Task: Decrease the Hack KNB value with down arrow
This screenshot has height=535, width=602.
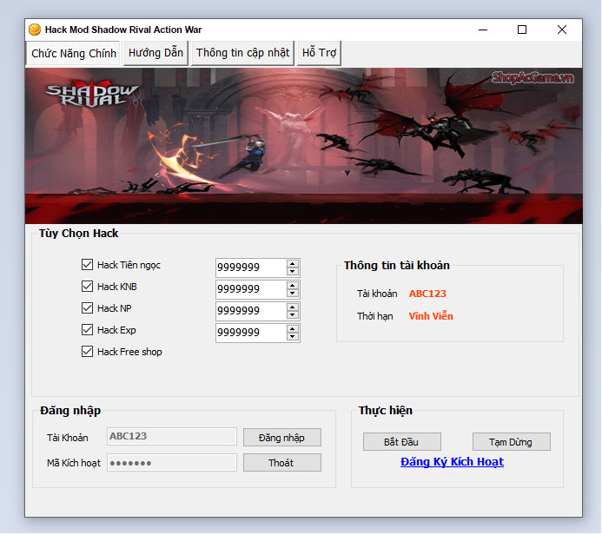Action: coord(293,294)
